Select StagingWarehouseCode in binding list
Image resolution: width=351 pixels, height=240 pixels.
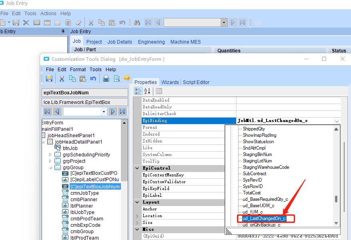click(x=266, y=167)
